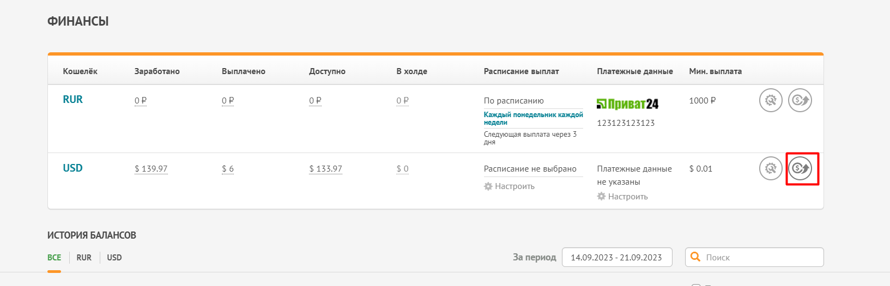Click gear icon beside payment data Настроить
Viewport: 890px width, 286px height.
point(601,196)
